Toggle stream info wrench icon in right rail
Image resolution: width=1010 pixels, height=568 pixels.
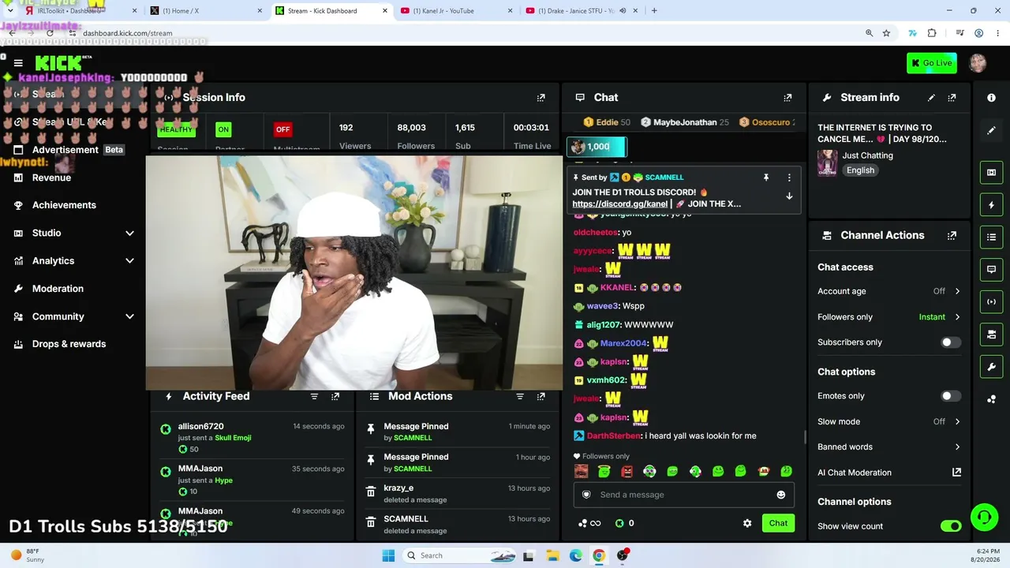point(991,367)
